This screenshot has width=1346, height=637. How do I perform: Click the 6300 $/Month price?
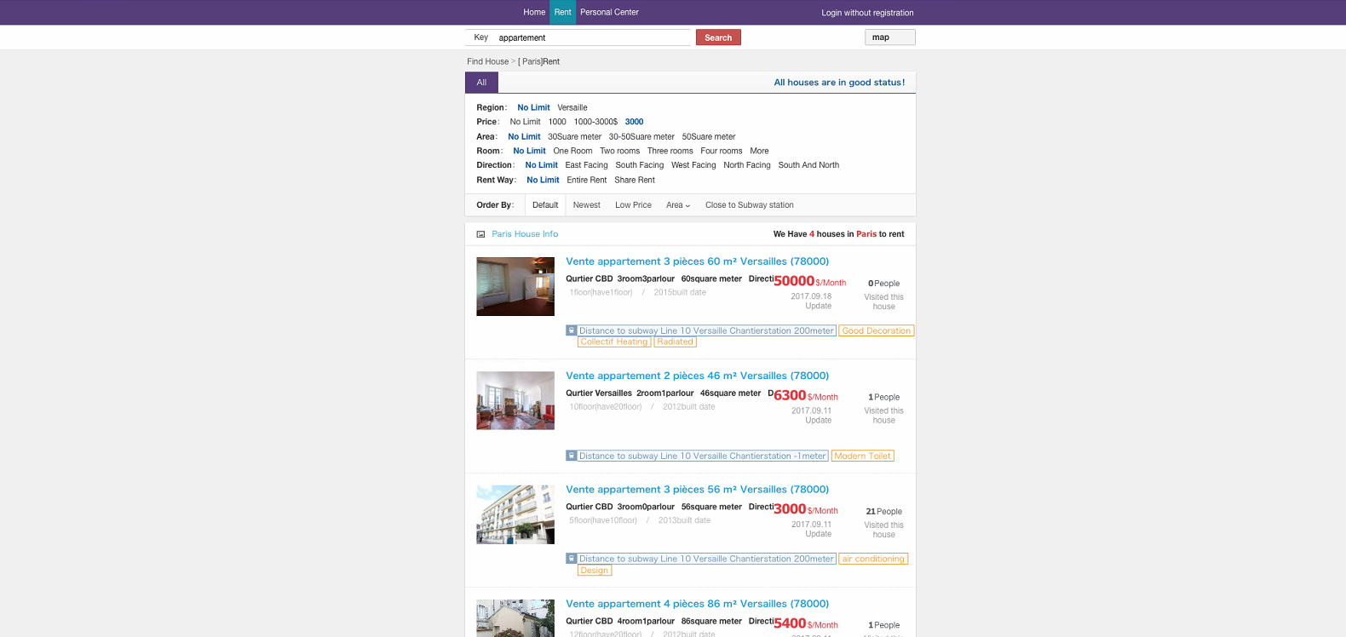click(806, 395)
